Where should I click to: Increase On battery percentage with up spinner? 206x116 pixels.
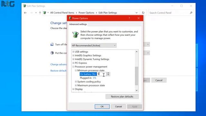tap(108, 73)
